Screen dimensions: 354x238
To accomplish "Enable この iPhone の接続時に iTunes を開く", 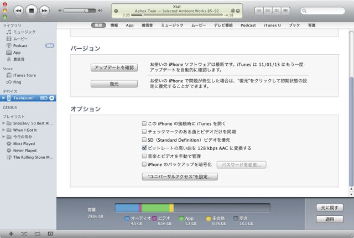I will 144,123.
